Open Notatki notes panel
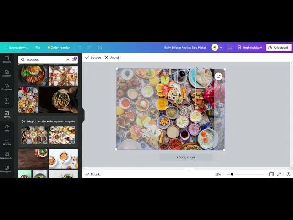Viewport: 293px width, 220px height. pyautogui.click(x=93, y=174)
